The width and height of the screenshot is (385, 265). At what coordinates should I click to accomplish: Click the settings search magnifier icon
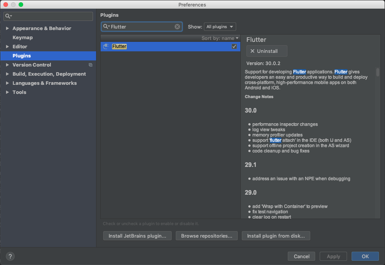(x=9, y=16)
